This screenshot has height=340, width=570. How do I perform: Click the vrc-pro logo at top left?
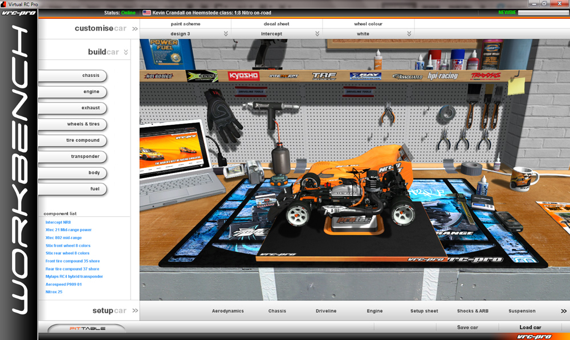19,13
